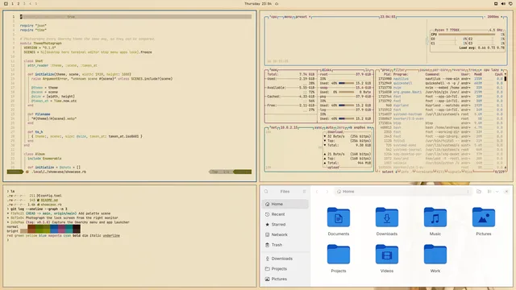Go forward in Files navigation
The width and height of the screenshot is (516, 290).
pos(327,192)
